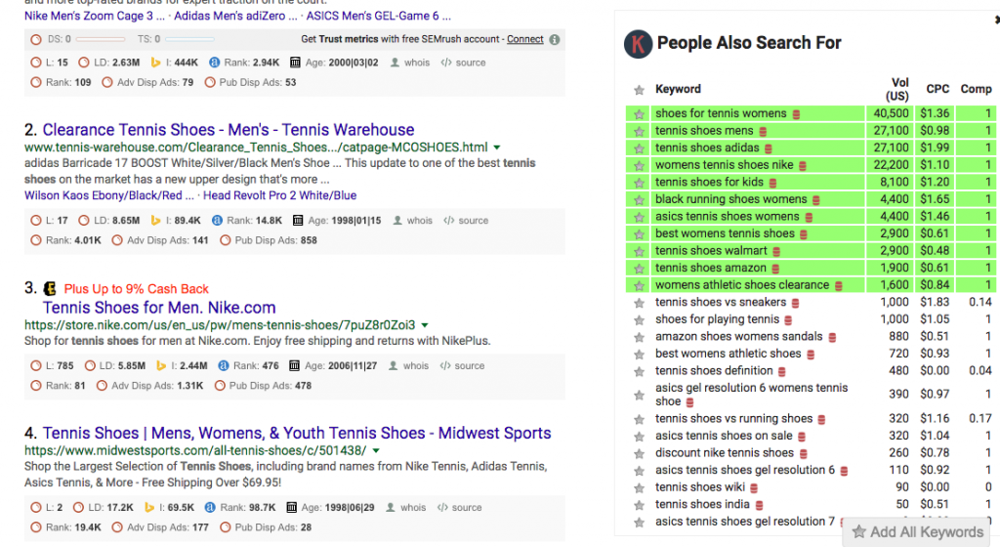Screen dimensions: 1000x547
Task: Select the 'best womens athletic shoes' keyword
Action: click(x=728, y=354)
